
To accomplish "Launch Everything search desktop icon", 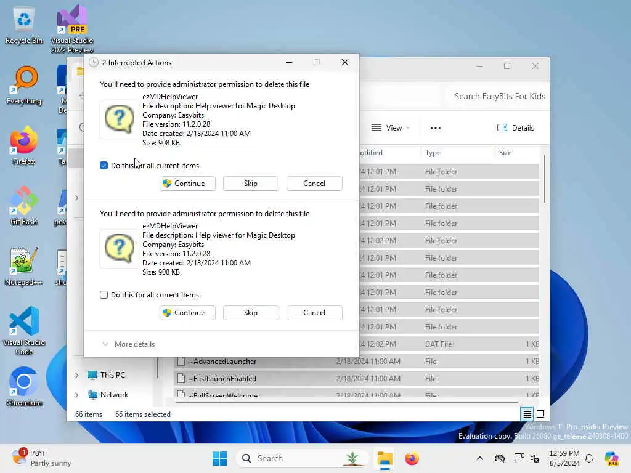I will [x=24, y=85].
